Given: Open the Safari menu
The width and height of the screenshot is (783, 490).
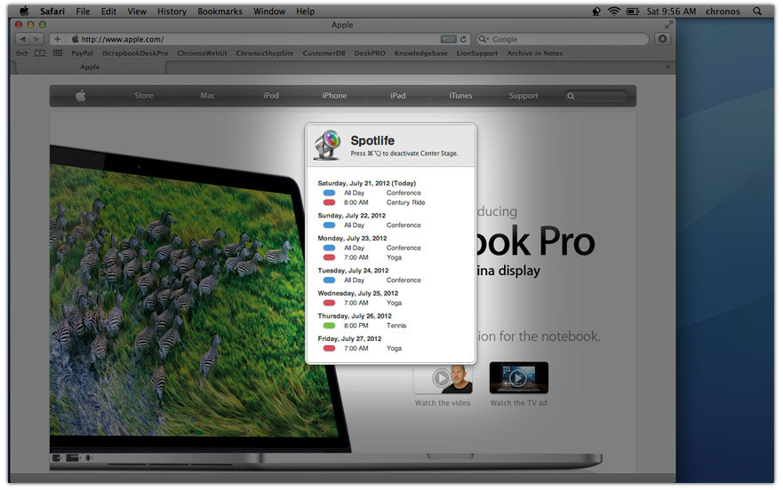Looking at the screenshot, I should [x=52, y=11].
